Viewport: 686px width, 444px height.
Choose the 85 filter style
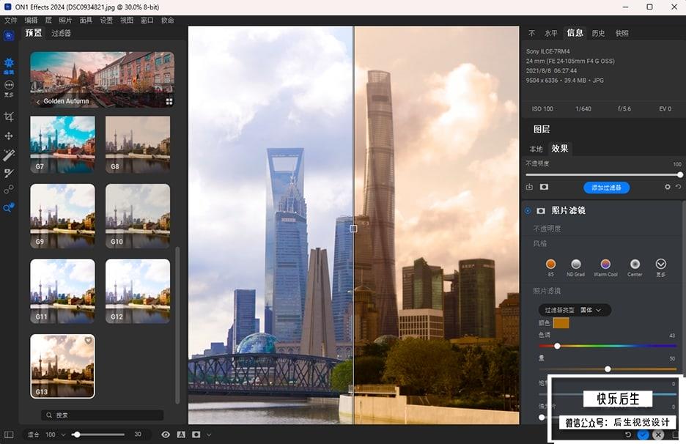551,267
